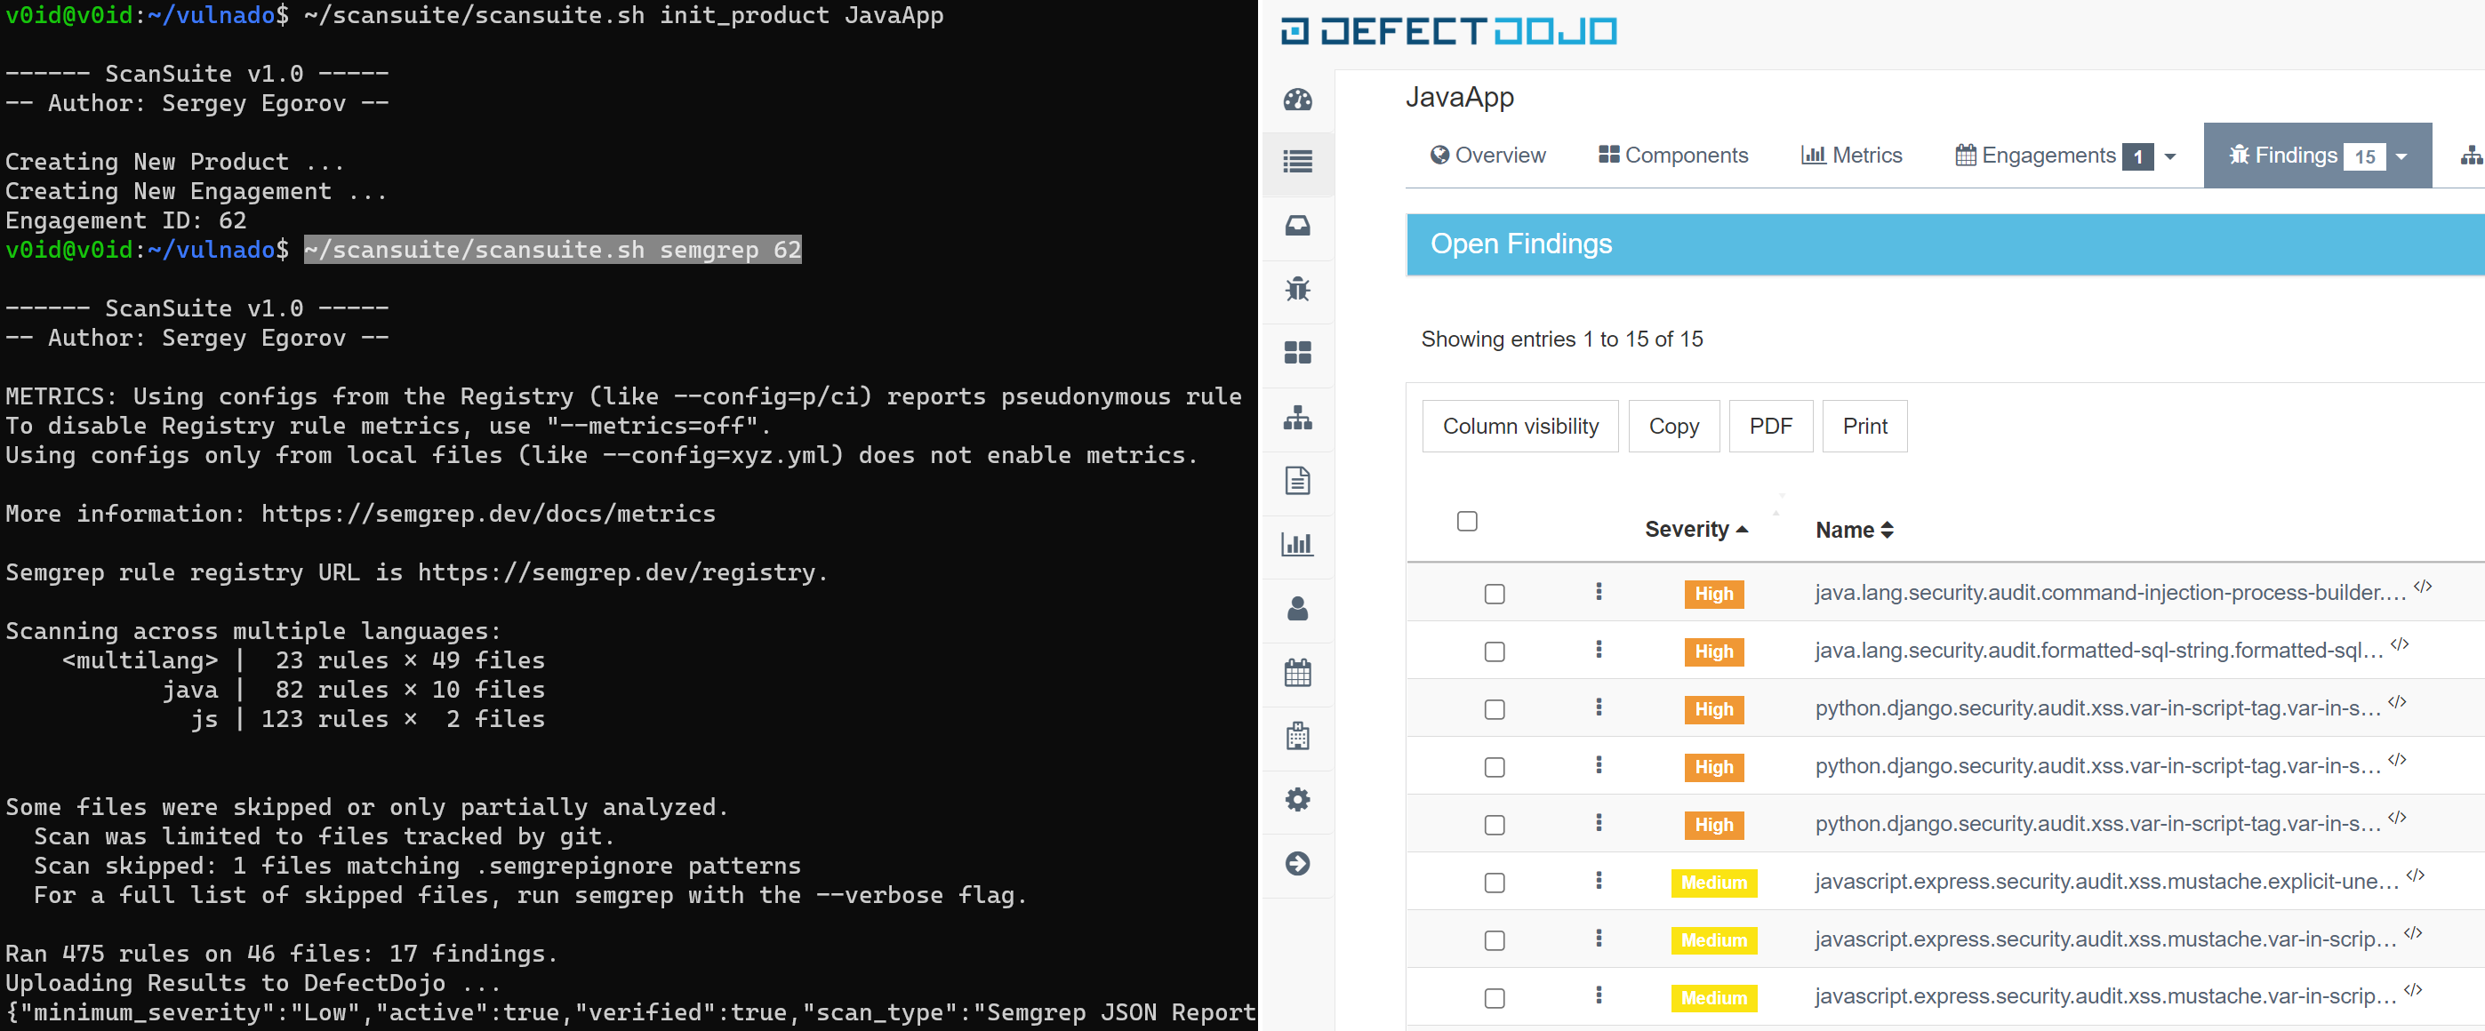Open the Components tab
Screen dimensions: 2485x1031
1672,156
